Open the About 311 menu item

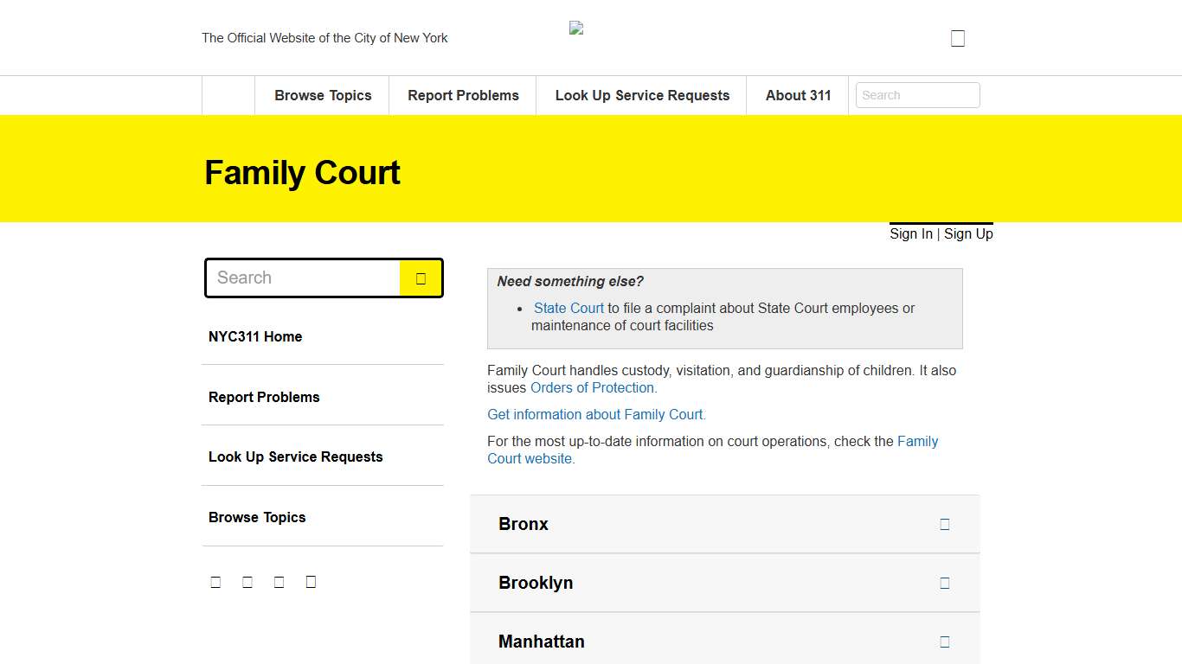tap(797, 95)
